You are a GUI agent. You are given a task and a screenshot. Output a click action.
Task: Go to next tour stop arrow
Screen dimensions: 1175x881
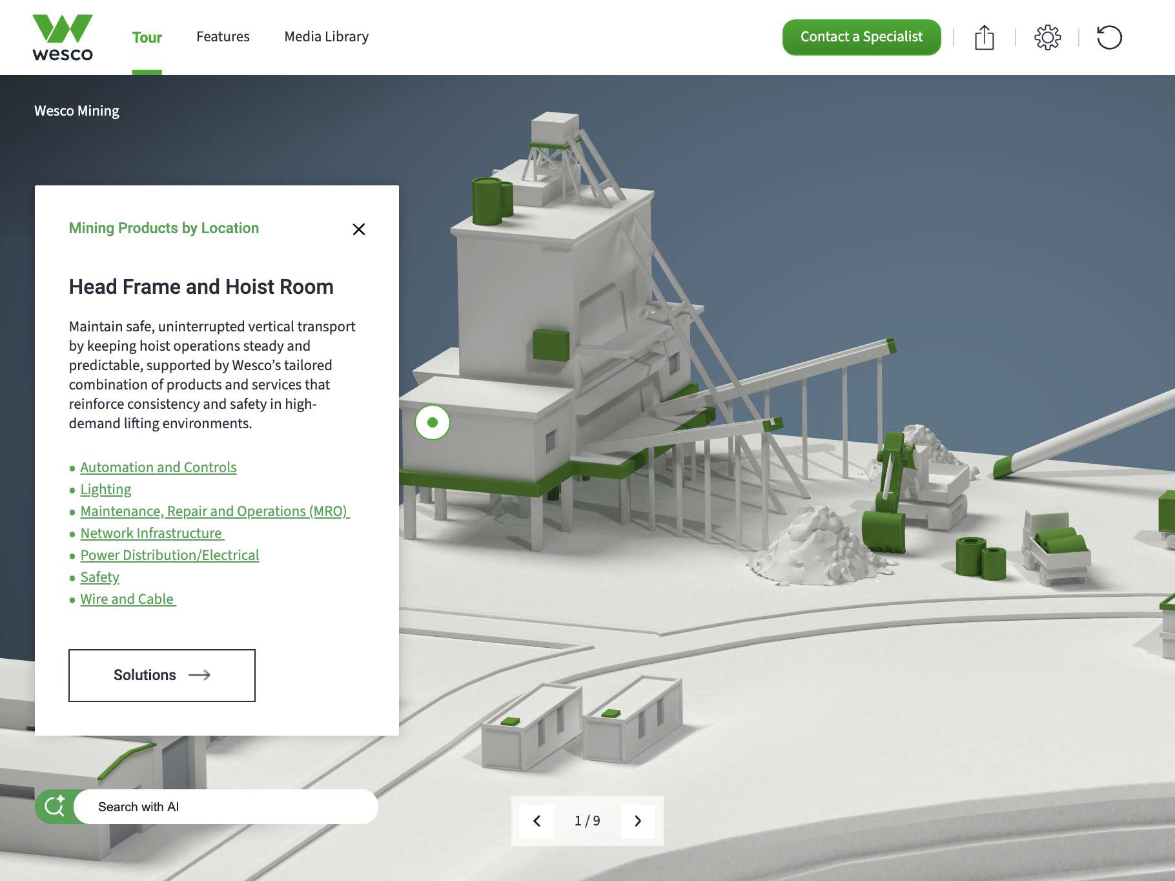tap(638, 821)
